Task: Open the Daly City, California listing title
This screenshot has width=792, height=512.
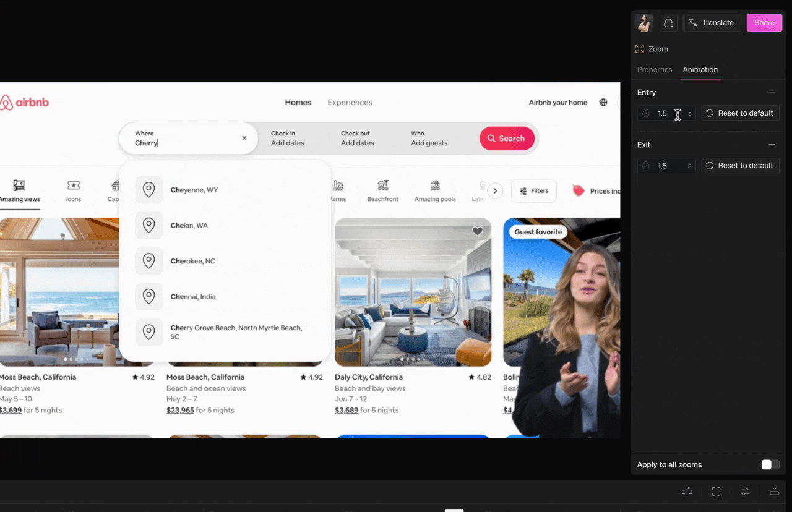Action: click(x=369, y=377)
